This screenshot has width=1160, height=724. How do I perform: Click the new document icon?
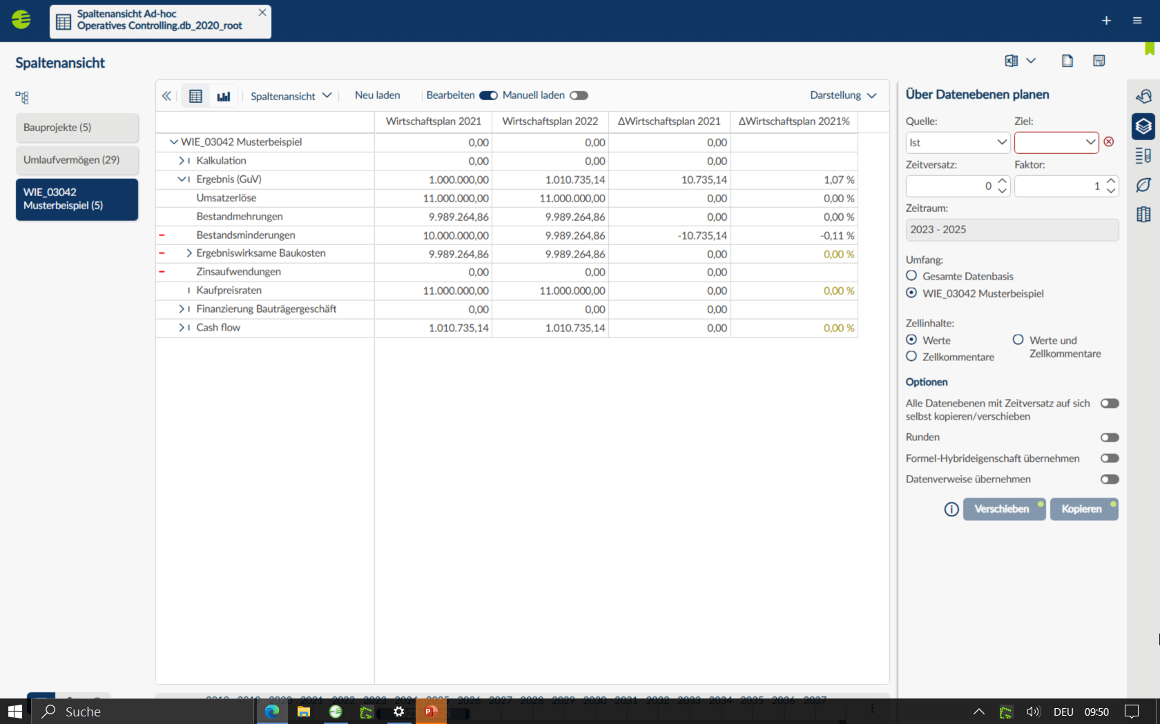click(x=1067, y=61)
